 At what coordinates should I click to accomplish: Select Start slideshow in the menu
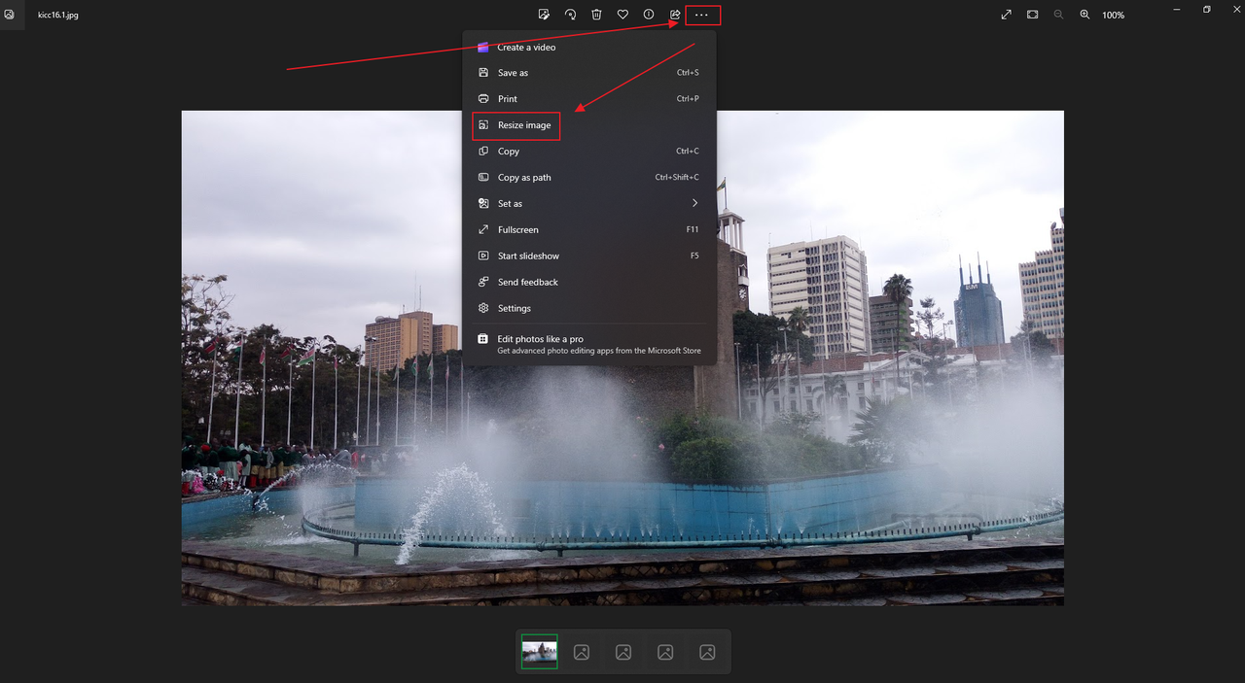(x=589, y=256)
